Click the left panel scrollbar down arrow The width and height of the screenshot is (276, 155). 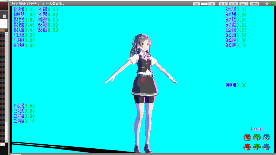coord(6,141)
